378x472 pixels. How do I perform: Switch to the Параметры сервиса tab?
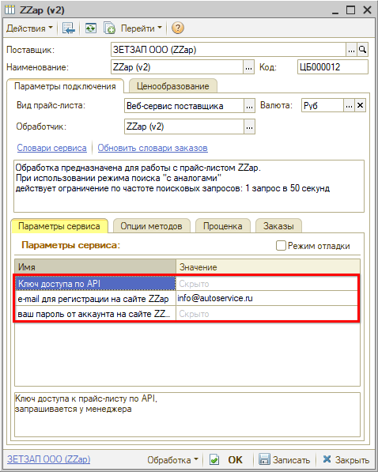pos(59,226)
